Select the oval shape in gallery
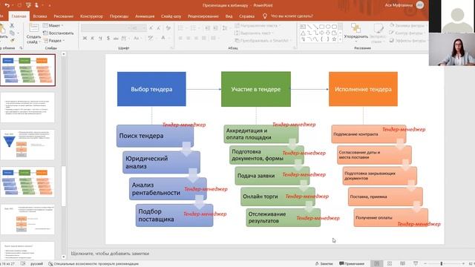 click(x=328, y=27)
